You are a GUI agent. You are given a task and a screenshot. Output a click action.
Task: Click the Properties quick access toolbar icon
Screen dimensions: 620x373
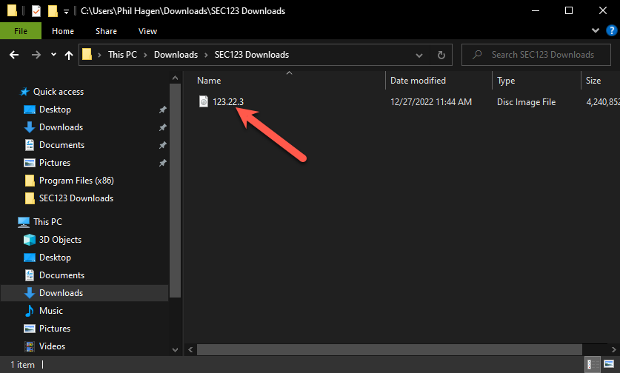tap(36, 10)
